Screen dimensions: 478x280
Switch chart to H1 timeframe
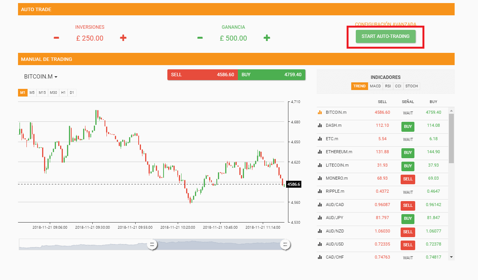coord(64,93)
